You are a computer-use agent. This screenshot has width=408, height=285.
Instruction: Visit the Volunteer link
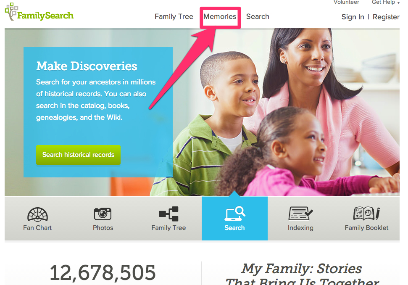pyautogui.click(x=346, y=2)
